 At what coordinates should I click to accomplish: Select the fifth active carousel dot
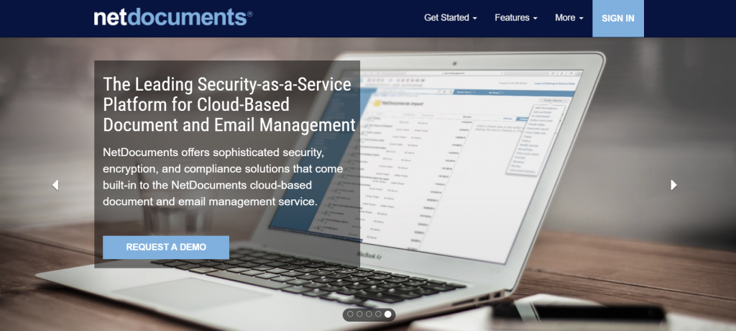[387, 314]
